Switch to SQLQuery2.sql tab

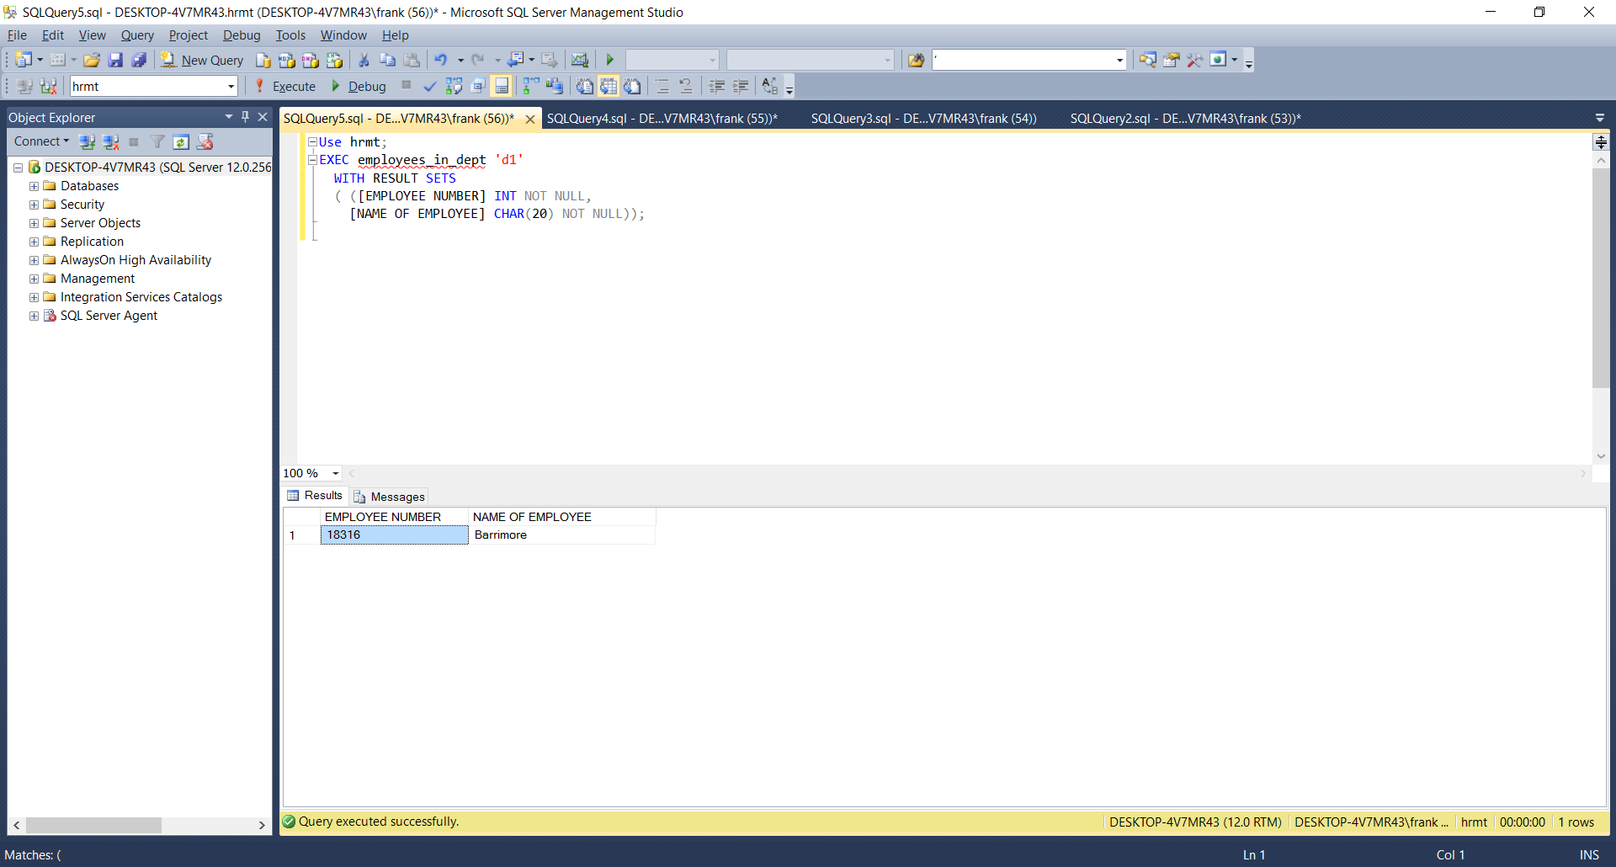coord(1185,119)
